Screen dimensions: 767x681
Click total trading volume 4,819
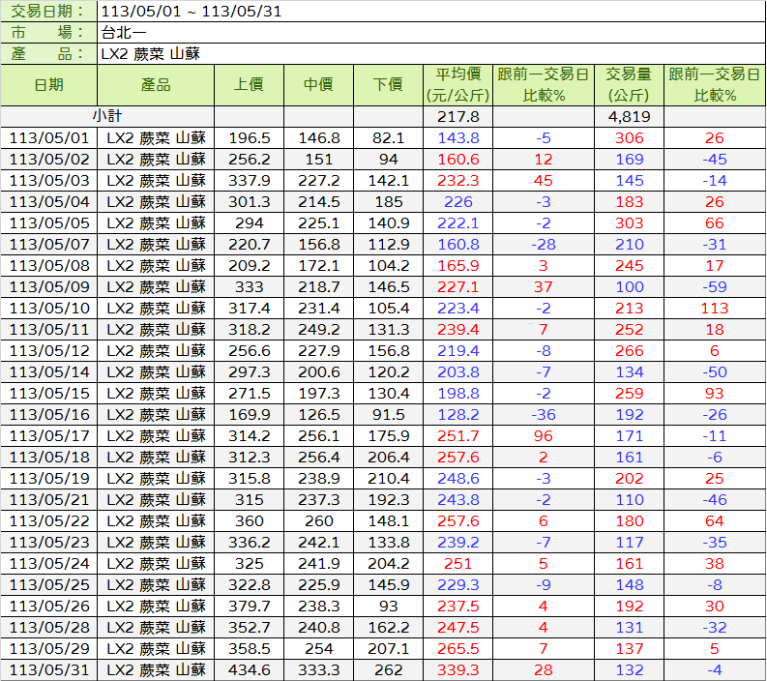click(x=629, y=116)
